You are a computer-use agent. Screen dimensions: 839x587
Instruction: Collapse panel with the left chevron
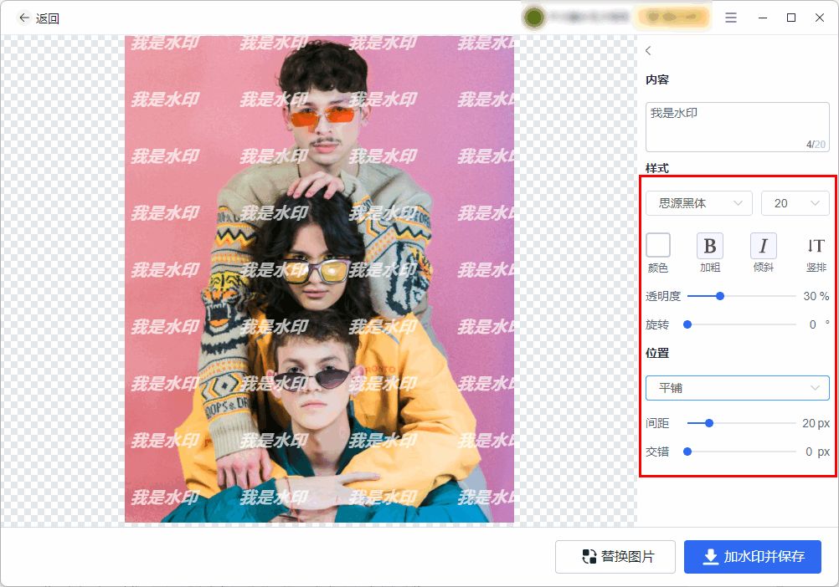649,51
